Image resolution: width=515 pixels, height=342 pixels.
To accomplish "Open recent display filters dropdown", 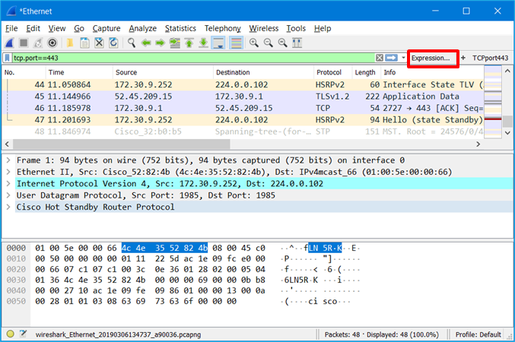I will point(403,58).
